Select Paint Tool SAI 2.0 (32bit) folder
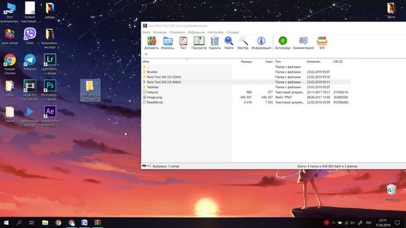Viewport: 406px width, 228px height. coord(246,77)
